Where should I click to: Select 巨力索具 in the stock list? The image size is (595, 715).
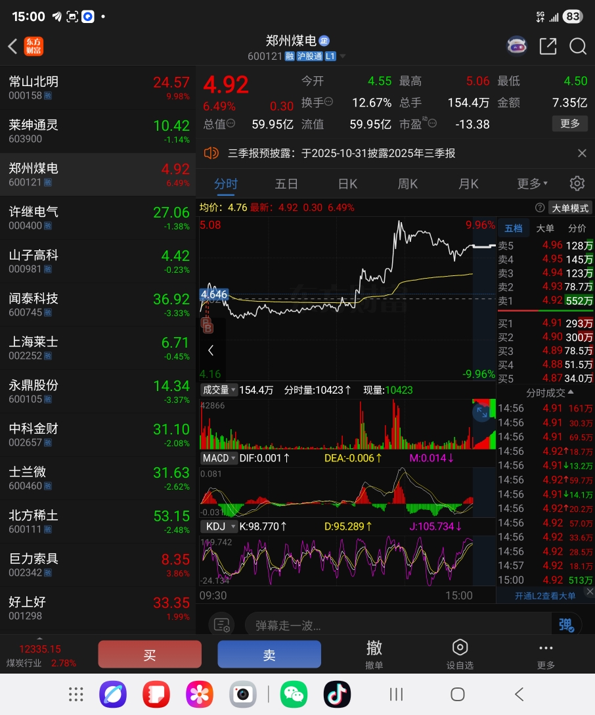(98, 565)
